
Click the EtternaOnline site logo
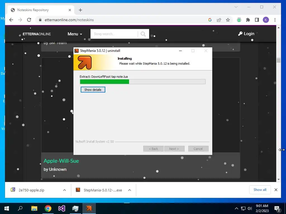coord(37,34)
